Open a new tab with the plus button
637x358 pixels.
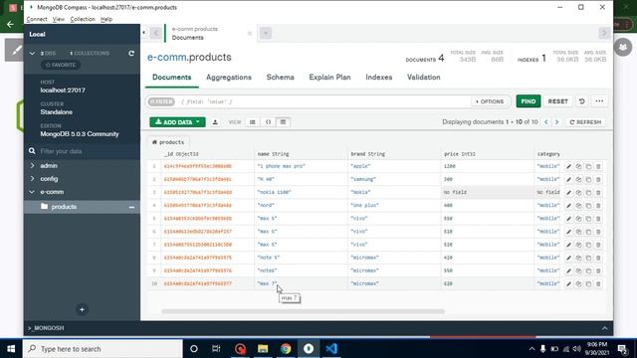266,33
